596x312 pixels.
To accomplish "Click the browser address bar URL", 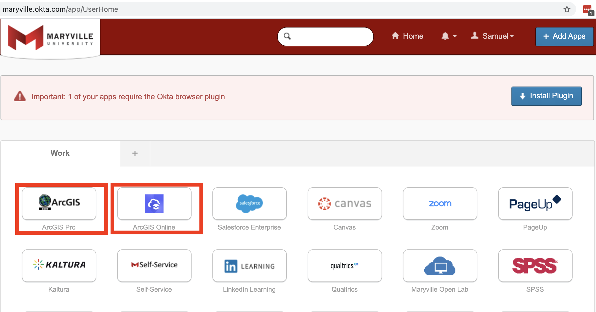I will pyautogui.click(x=60, y=9).
